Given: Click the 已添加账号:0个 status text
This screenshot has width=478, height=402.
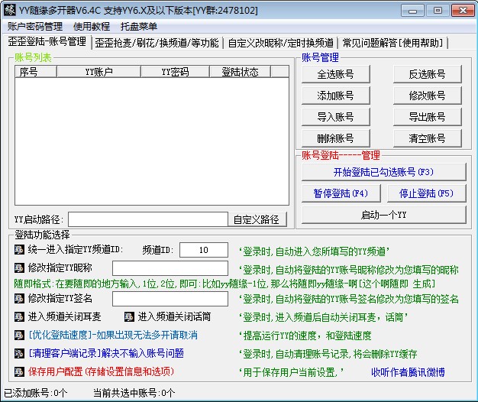Looking at the screenshot, I should (35, 393).
